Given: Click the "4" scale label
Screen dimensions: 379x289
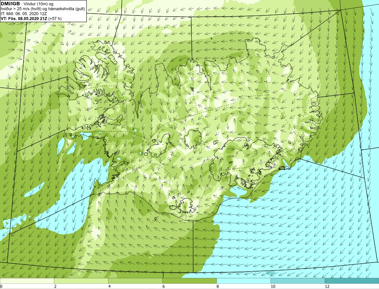Looking at the screenshot, I should click(x=110, y=286).
